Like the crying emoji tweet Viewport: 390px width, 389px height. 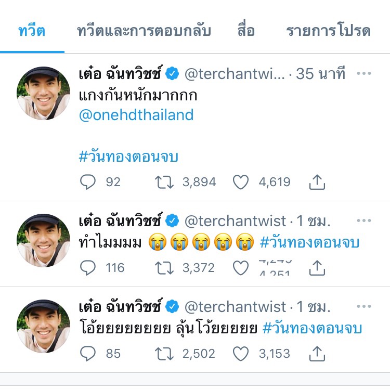(x=240, y=268)
